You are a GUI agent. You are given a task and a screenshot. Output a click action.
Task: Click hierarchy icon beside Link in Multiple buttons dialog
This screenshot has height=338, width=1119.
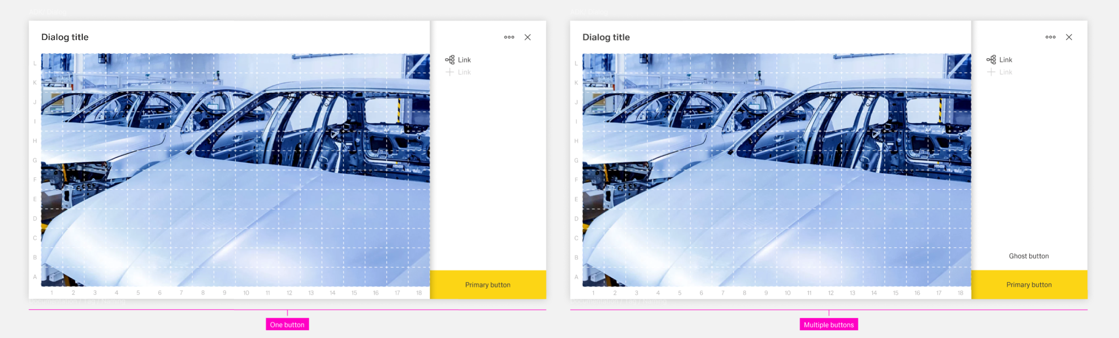pyautogui.click(x=991, y=60)
